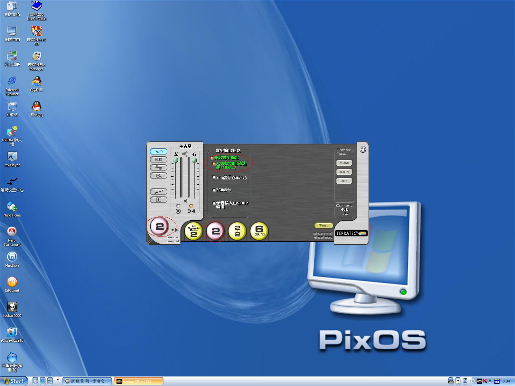Toggle the orange link channels indicator
The image size is (515, 386).
191,206
